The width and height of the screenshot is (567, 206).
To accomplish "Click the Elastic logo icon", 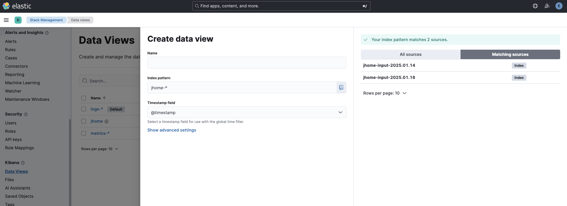I will (x=6, y=6).
